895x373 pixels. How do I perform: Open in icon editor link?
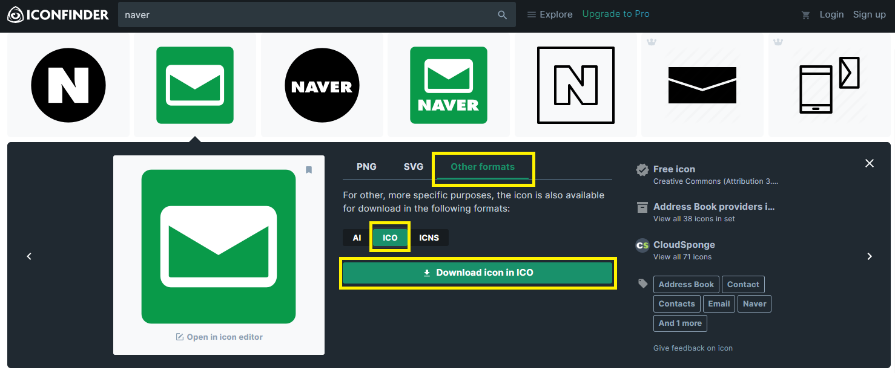click(x=219, y=337)
